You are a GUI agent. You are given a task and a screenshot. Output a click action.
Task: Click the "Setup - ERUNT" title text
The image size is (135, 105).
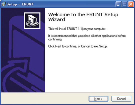[20, 4]
